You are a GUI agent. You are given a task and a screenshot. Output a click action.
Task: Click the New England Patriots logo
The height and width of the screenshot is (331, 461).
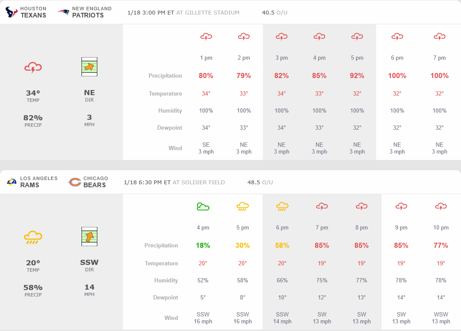pos(64,12)
